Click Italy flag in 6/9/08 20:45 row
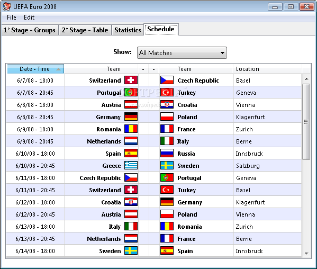Screen dimensions: 317x269 (x=167, y=141)
